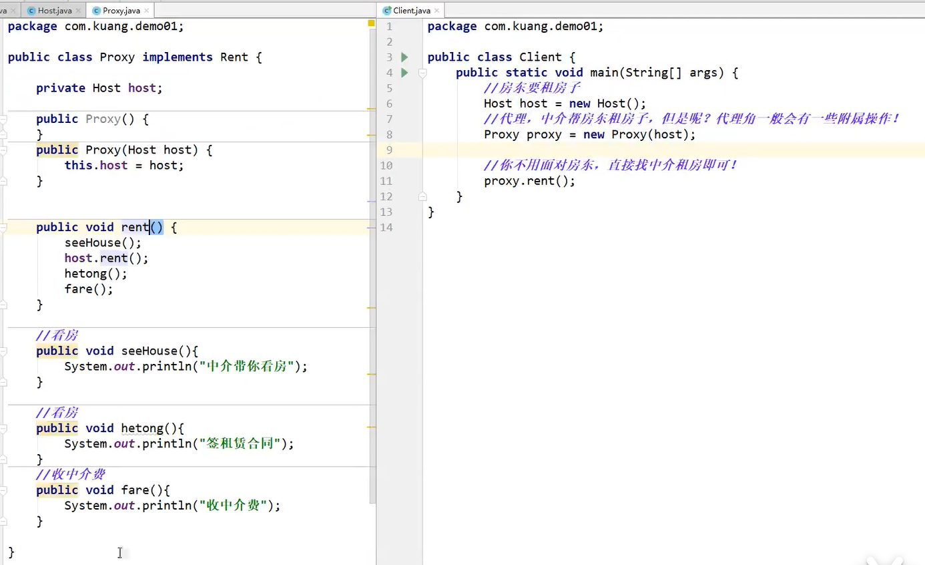Click the //代理 comment on Client line 7
The image size is (925, 565).
[692, 120]
